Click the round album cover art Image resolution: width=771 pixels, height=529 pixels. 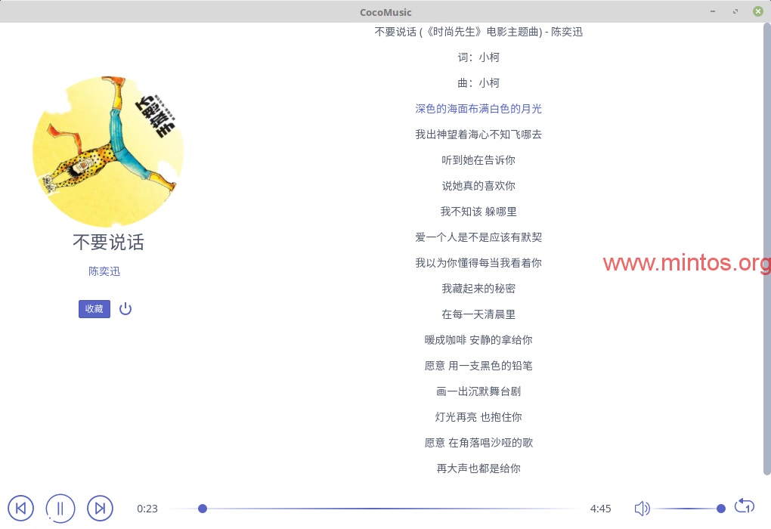coord(107,151)
